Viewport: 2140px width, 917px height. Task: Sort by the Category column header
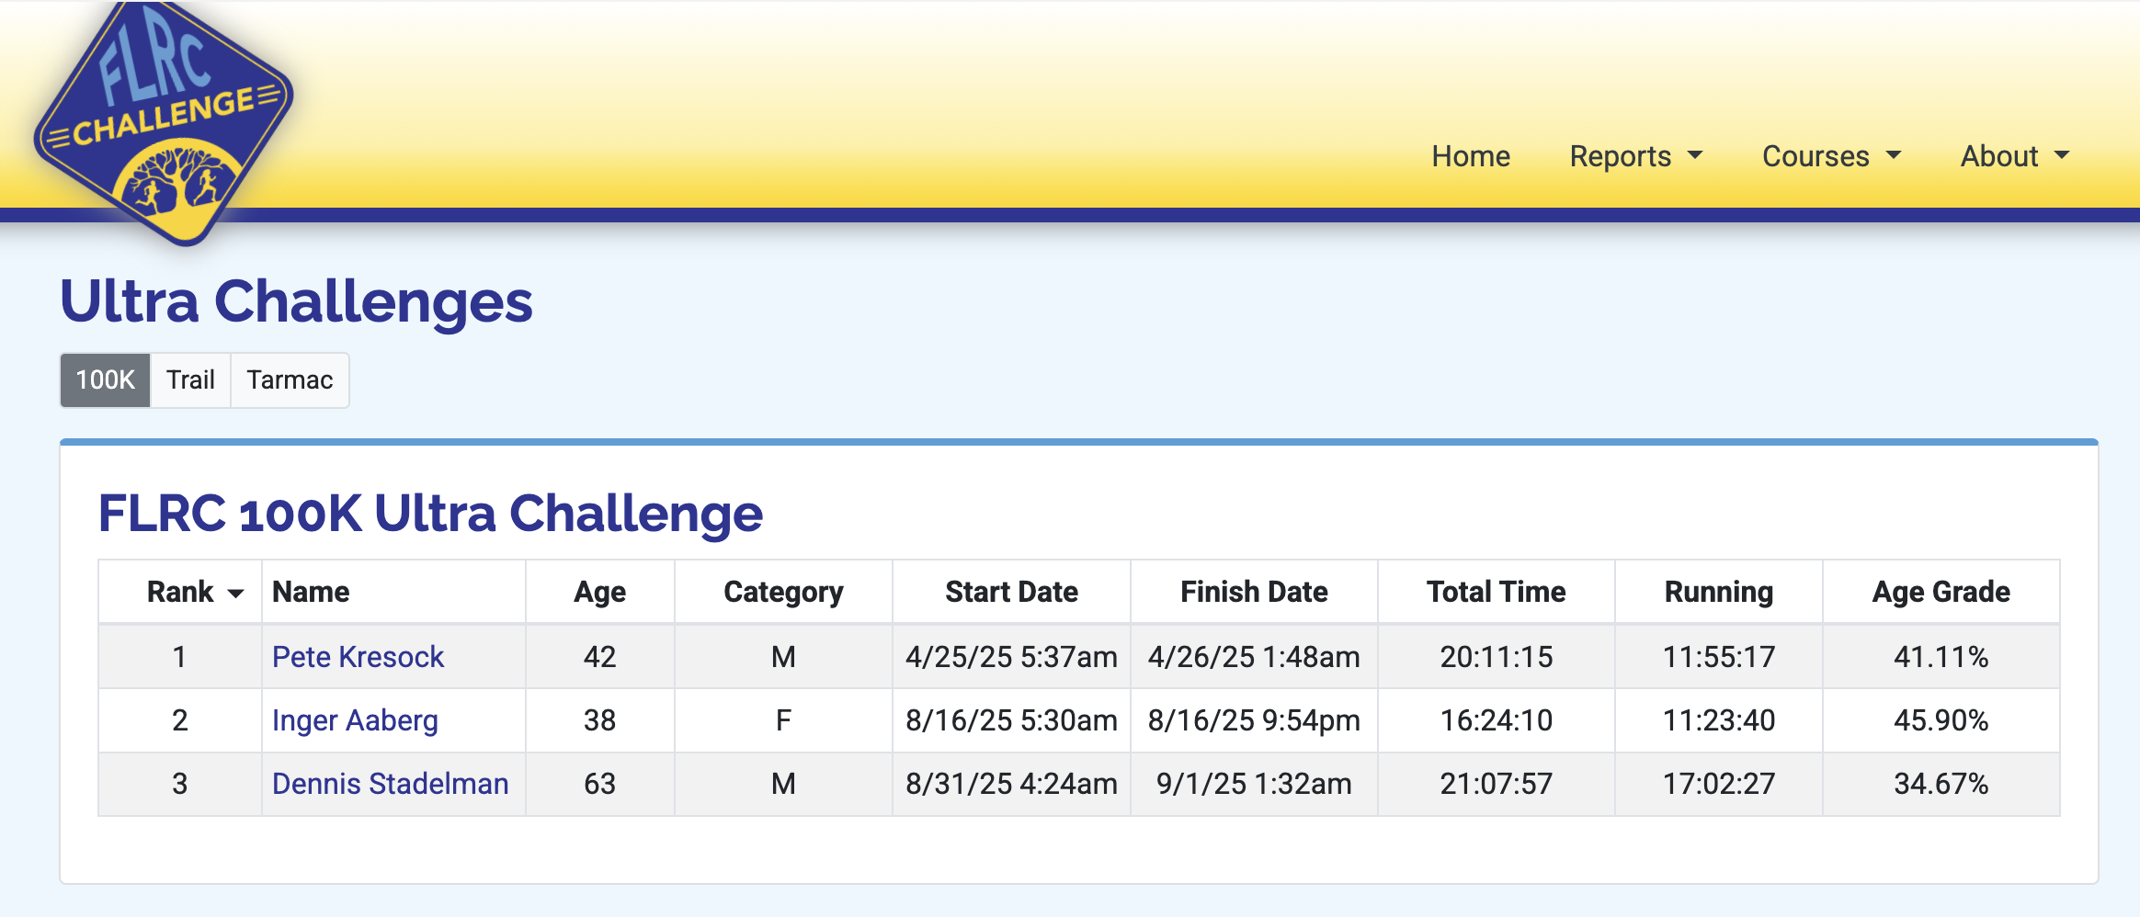(x=783, y=592)
